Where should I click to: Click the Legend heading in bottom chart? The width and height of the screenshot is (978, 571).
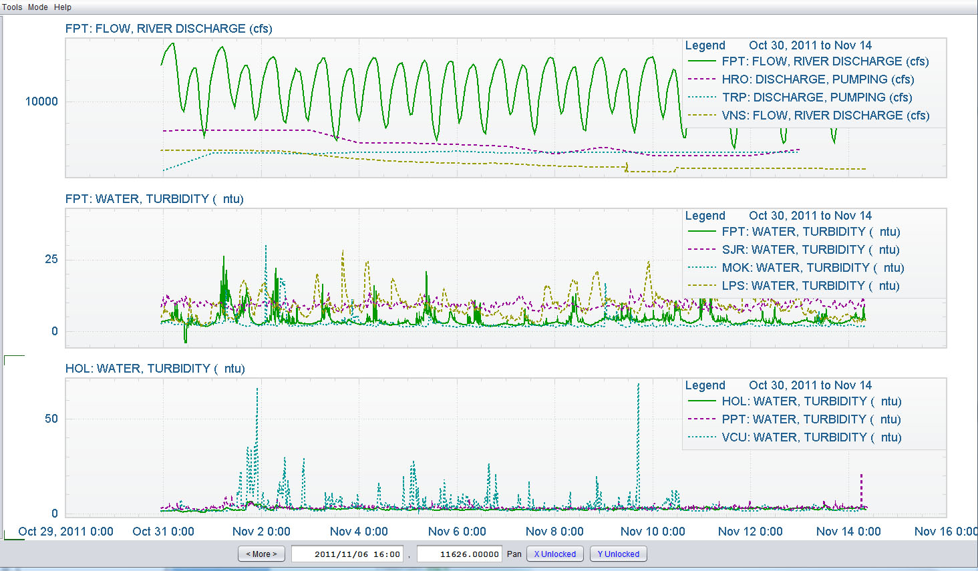pos(705,385)
